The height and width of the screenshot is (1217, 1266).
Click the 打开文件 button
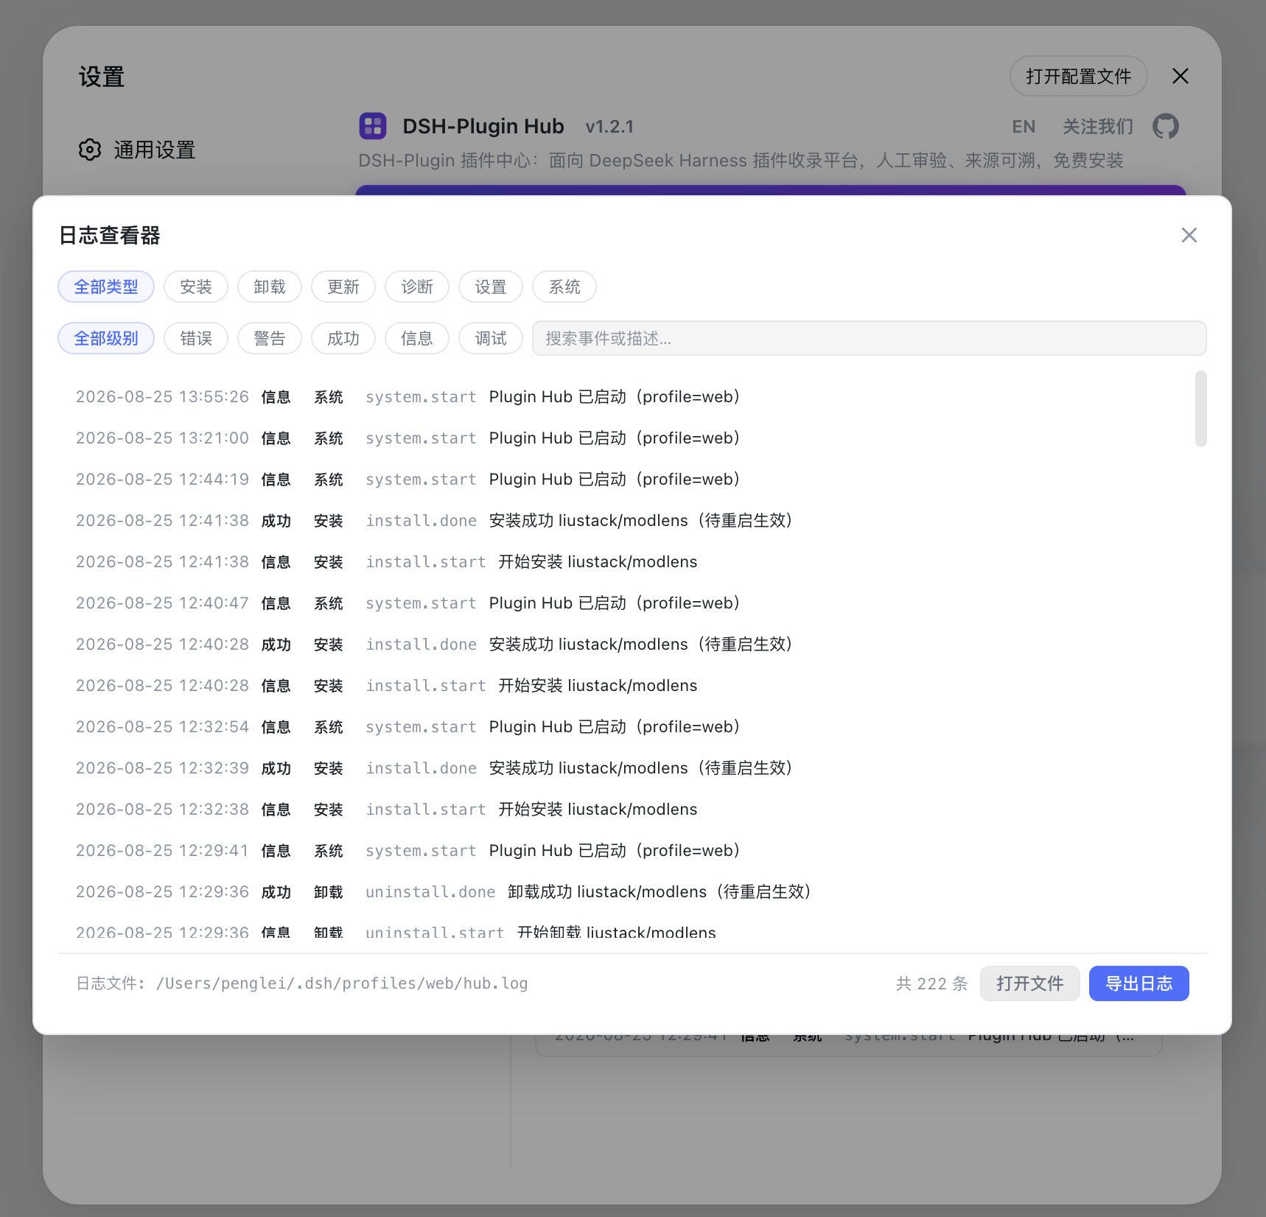pyautogui.click(x=1030, y=983)
